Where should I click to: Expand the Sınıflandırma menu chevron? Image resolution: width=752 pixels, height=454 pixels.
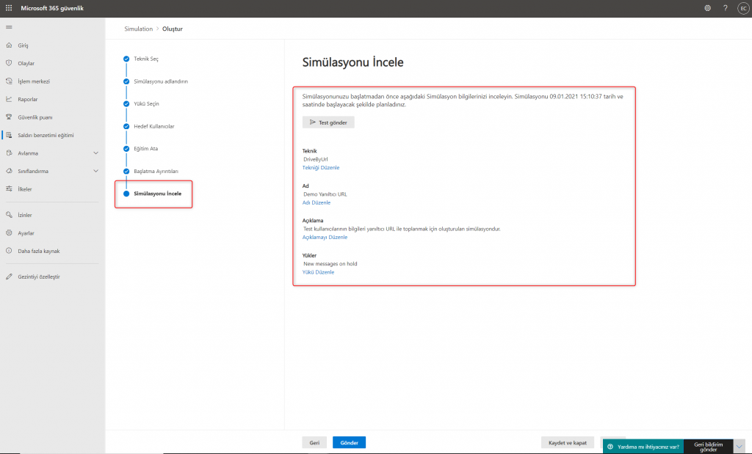[96, 171]
